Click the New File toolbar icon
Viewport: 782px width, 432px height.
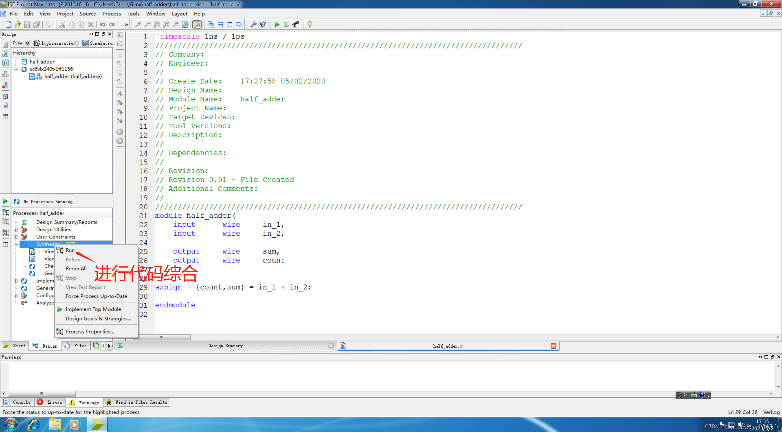point(8,25)
